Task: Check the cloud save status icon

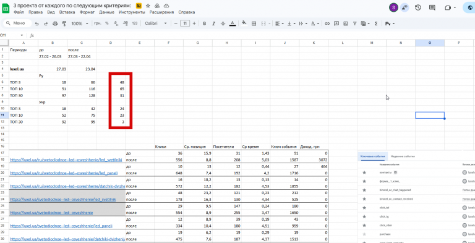Action: click(x=166, y=6)
